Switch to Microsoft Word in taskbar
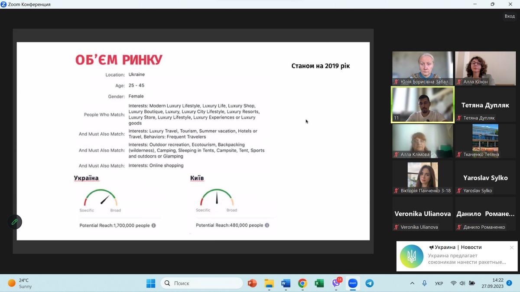Screen dimensions: 520x292 click(x=286, y=283)
